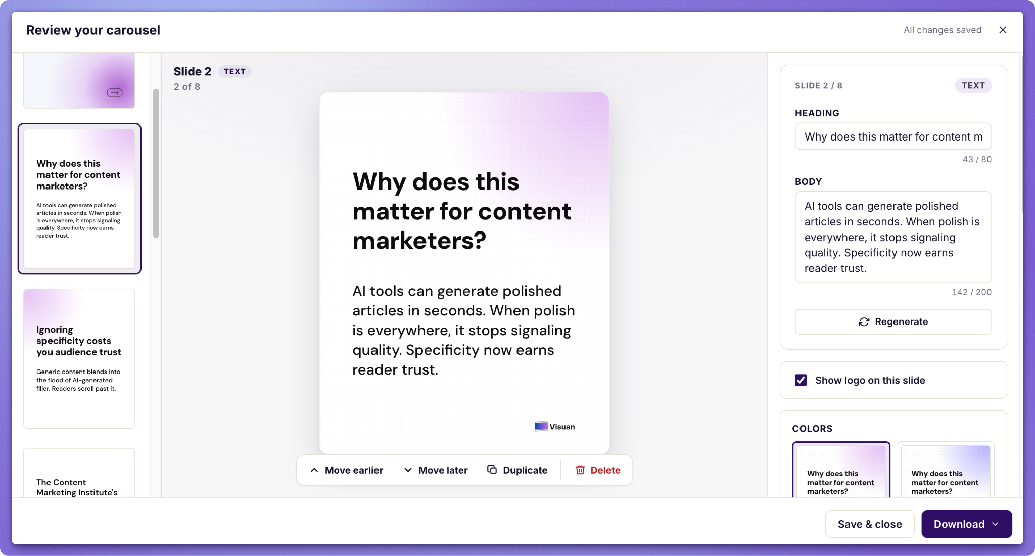Click the 'All changes saved' status text
1035x556 pixels.
point(943,30)
